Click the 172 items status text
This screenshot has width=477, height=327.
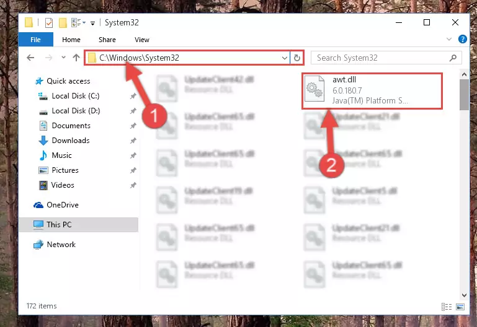pyautogui.click(x=42, y=306)
